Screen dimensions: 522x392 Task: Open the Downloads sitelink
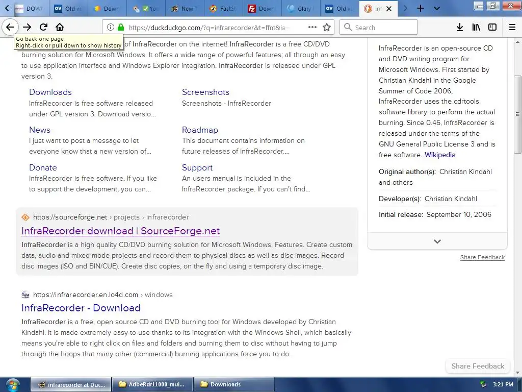[50, 92]
